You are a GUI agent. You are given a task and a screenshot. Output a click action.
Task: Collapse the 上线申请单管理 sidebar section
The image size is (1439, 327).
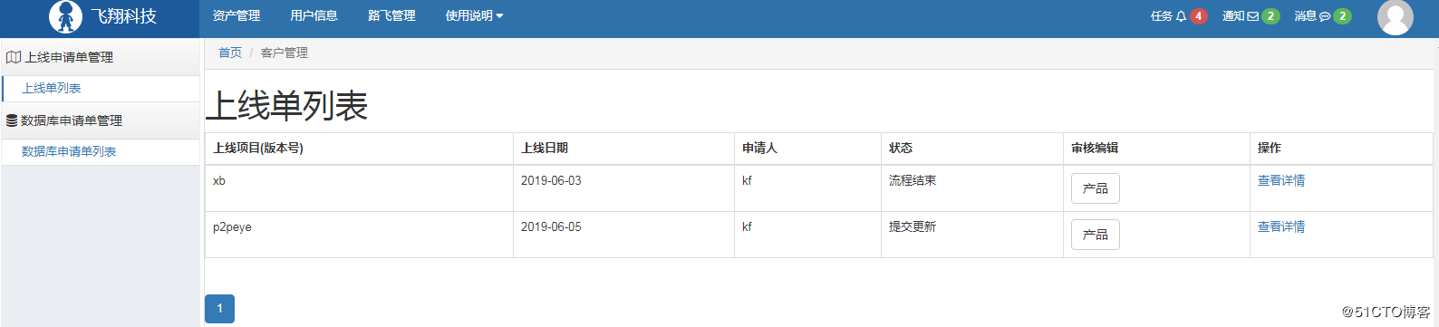[x=100, y=57]
